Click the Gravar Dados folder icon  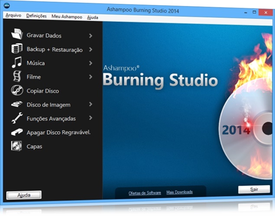tap(17, 34)
